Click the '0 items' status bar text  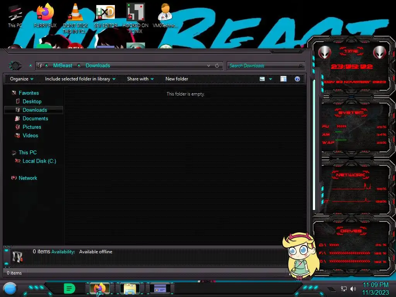14,273
